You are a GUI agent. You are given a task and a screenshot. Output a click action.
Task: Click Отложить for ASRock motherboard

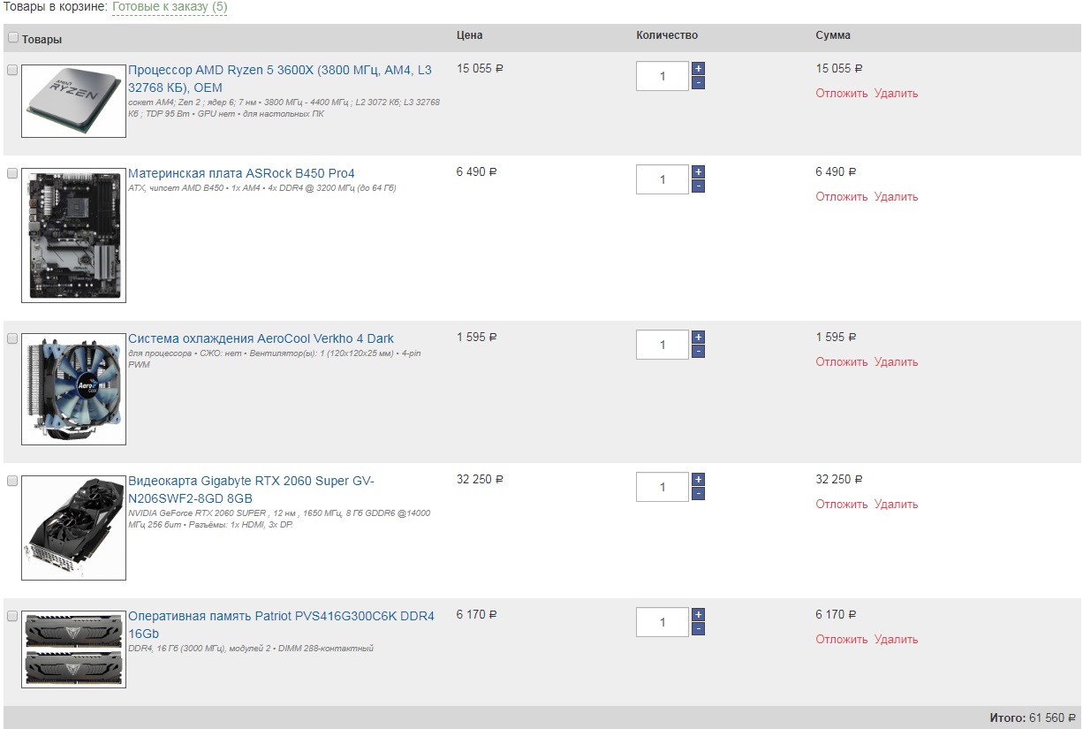coord(841,197)
